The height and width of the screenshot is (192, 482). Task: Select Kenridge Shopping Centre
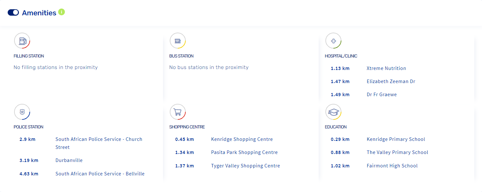point(242,139)
